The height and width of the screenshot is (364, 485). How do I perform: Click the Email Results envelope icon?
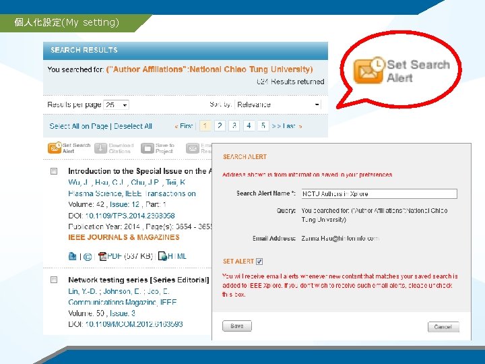193,148
